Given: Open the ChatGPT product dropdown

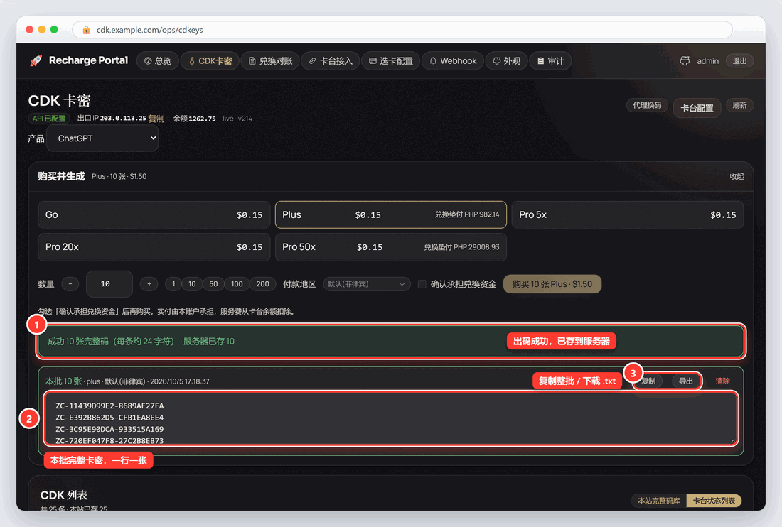Looking at the screenshot, I should click(x=102, y=138).
